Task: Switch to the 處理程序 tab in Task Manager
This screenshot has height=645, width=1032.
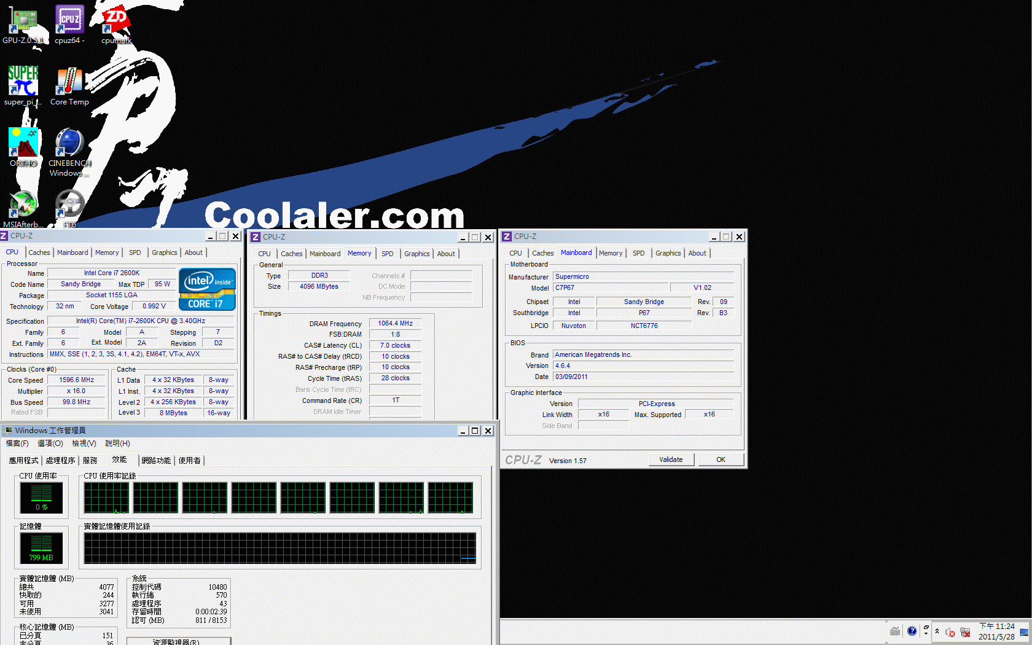Action: pyautogui.click(x=60, y=461)
